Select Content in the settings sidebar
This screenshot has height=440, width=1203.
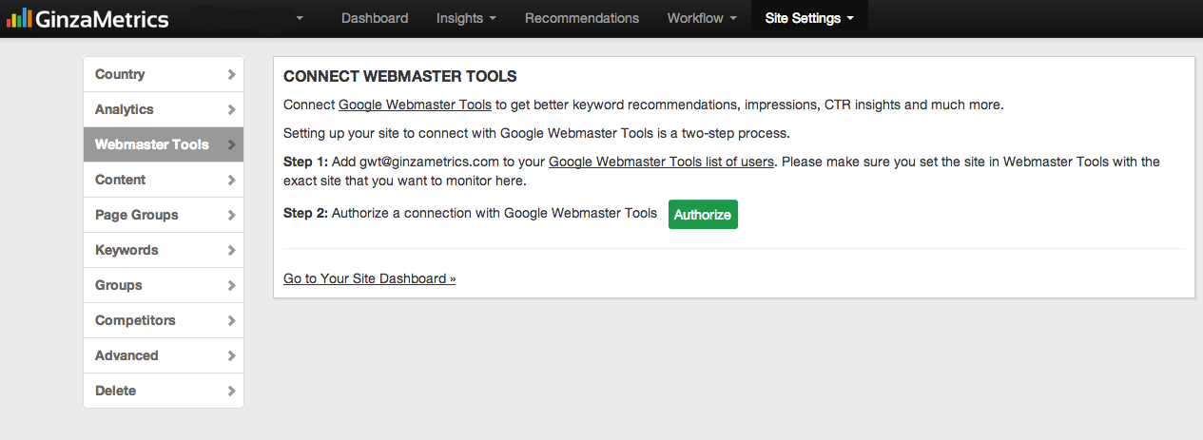click(164, 180)
